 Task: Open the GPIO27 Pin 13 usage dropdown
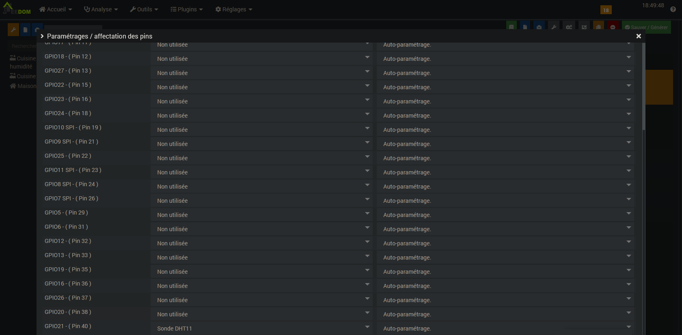coord(261,73)
